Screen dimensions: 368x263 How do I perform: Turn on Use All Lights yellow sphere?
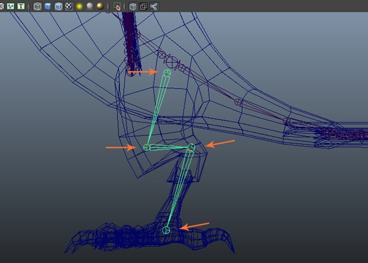80,7
